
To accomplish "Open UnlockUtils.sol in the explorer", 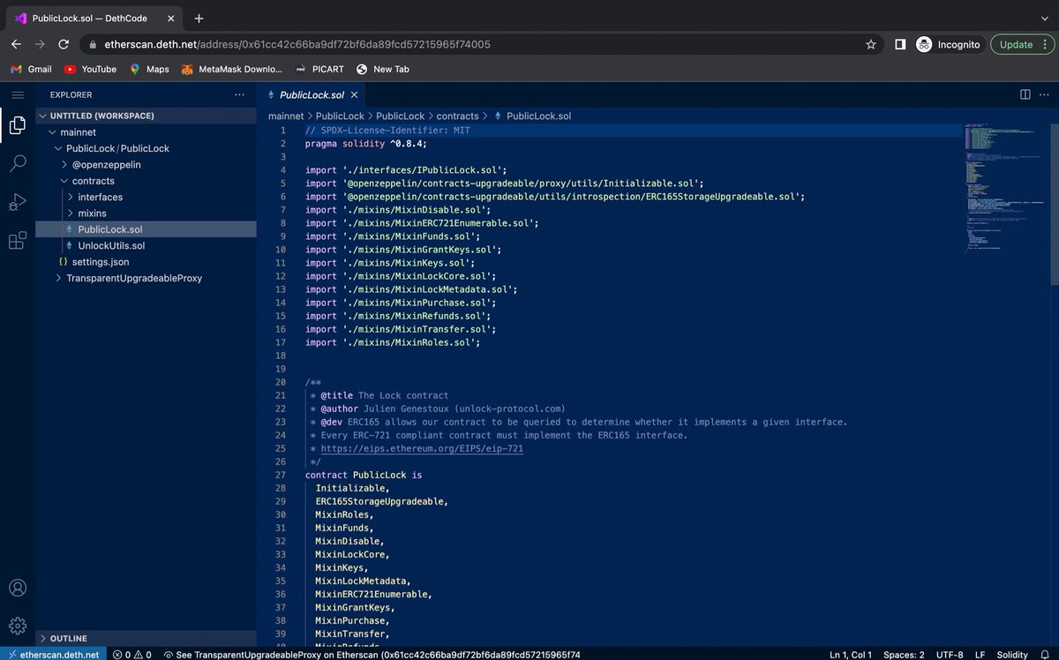I will (111, 245).
